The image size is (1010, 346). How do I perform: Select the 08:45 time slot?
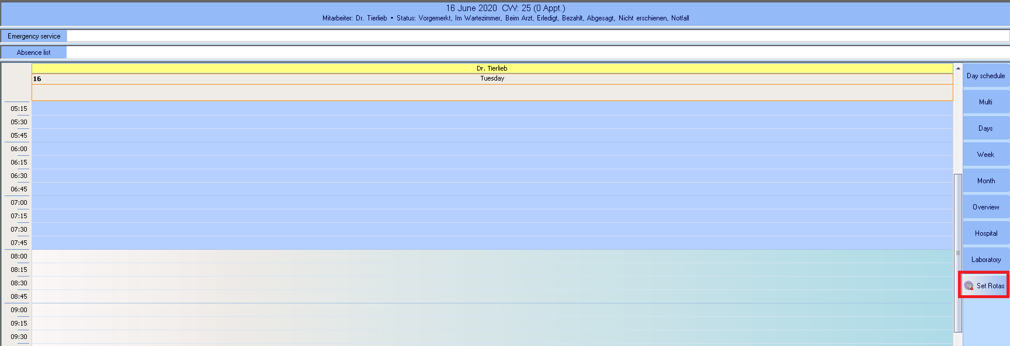coord(492,296)
